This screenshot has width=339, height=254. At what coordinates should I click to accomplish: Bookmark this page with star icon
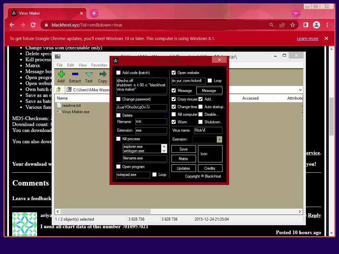pyautogui.click(x=293, y=25)
